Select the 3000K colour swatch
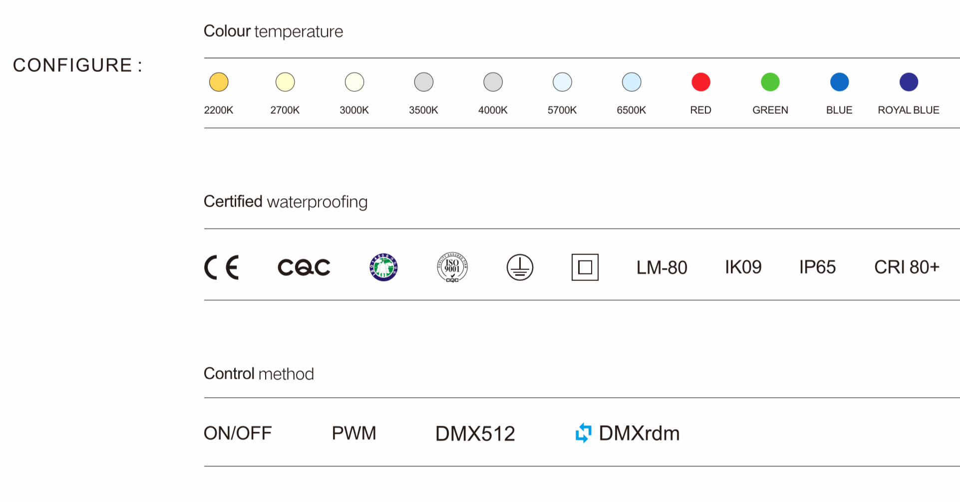 click(x=354, y=82)
